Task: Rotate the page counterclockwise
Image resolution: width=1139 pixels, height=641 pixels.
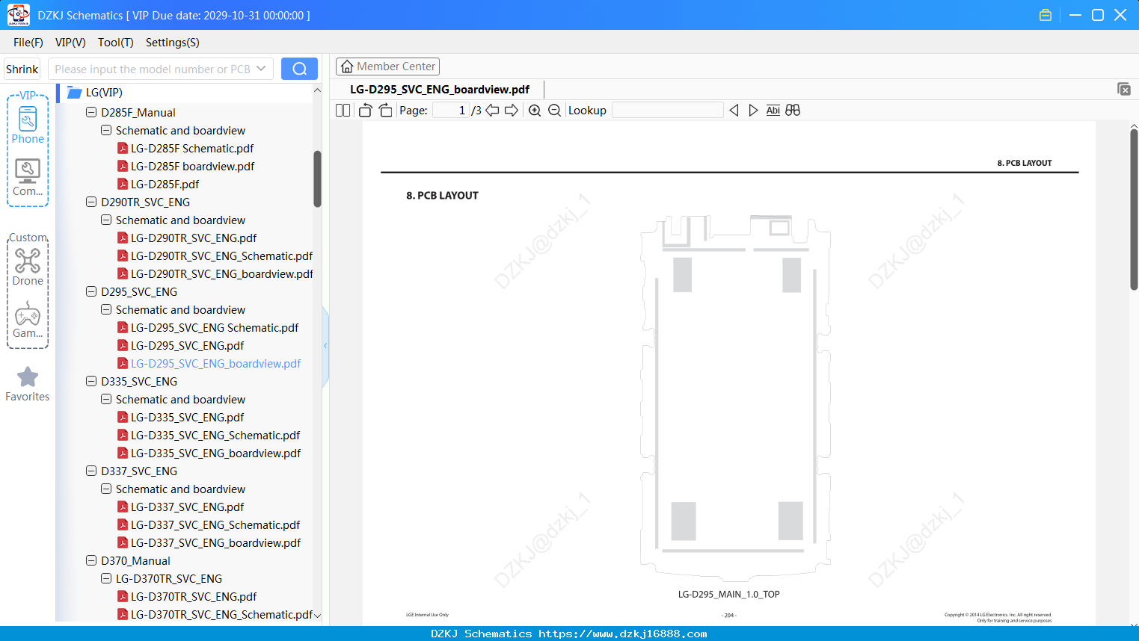Action: point(365,111)
